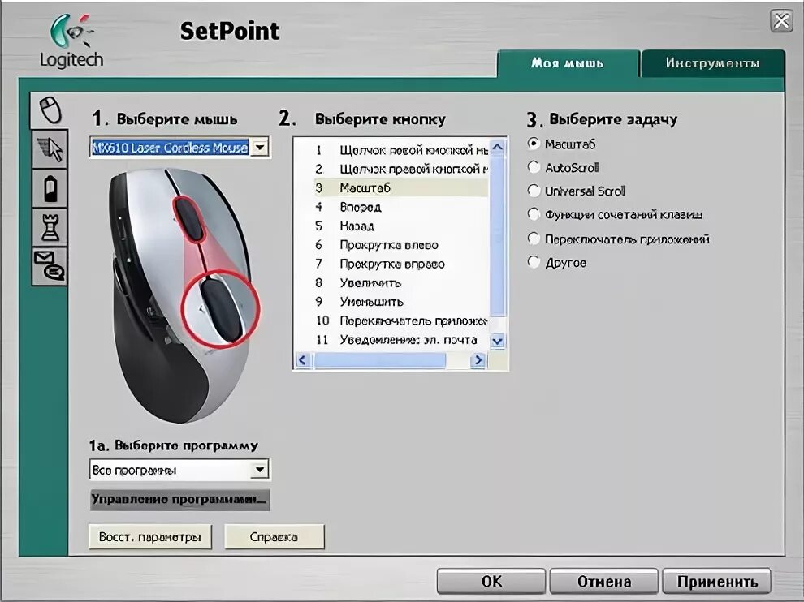The height and width of the screenshot is (602, 804).
Task: Open the MX610 Laser Cordless Mouse dropdown
Action: click(260, 148)
